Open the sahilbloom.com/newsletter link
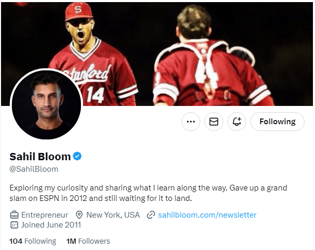Viewport: 315px width, 250px height. pos(207,215)
